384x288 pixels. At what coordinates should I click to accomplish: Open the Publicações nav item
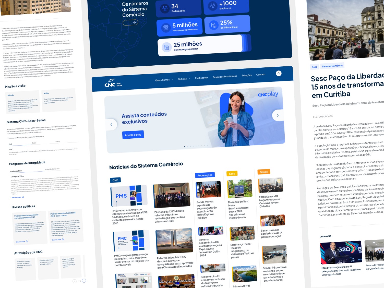tap(202, 78)
